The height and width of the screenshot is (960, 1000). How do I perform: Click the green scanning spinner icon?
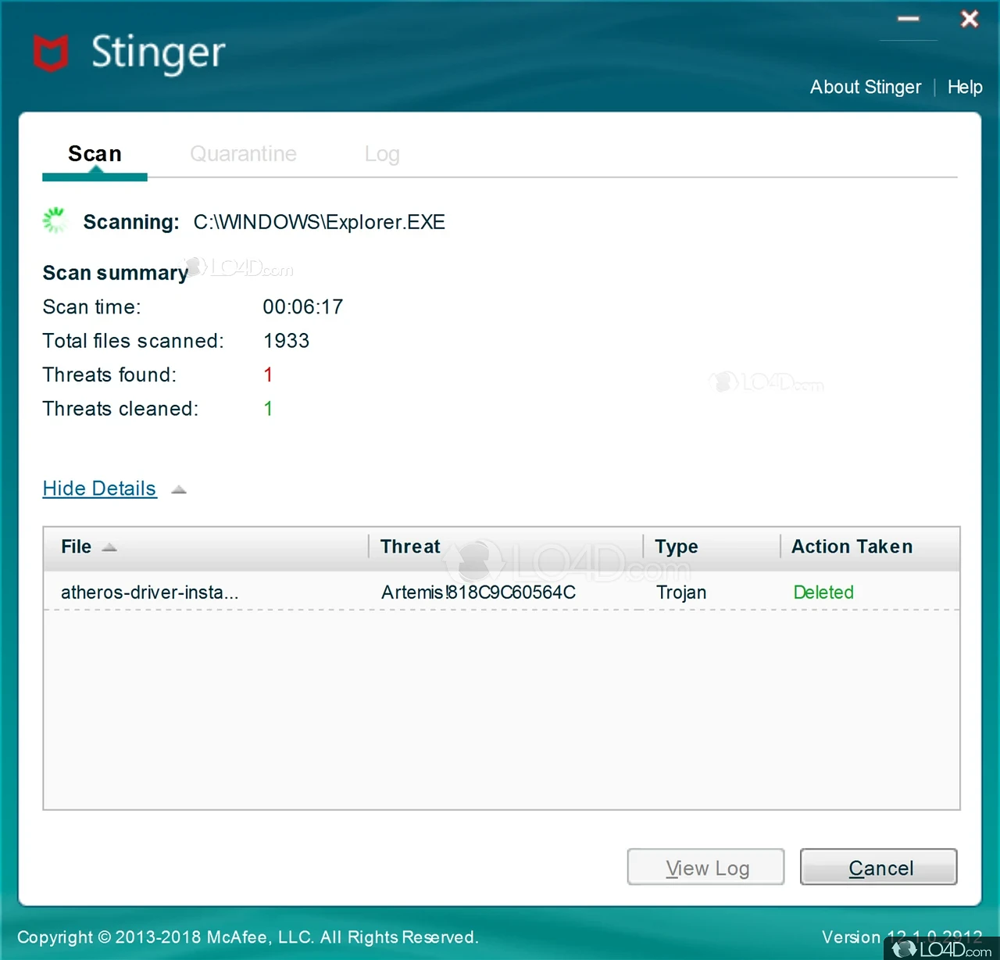(x=55, y=220)
